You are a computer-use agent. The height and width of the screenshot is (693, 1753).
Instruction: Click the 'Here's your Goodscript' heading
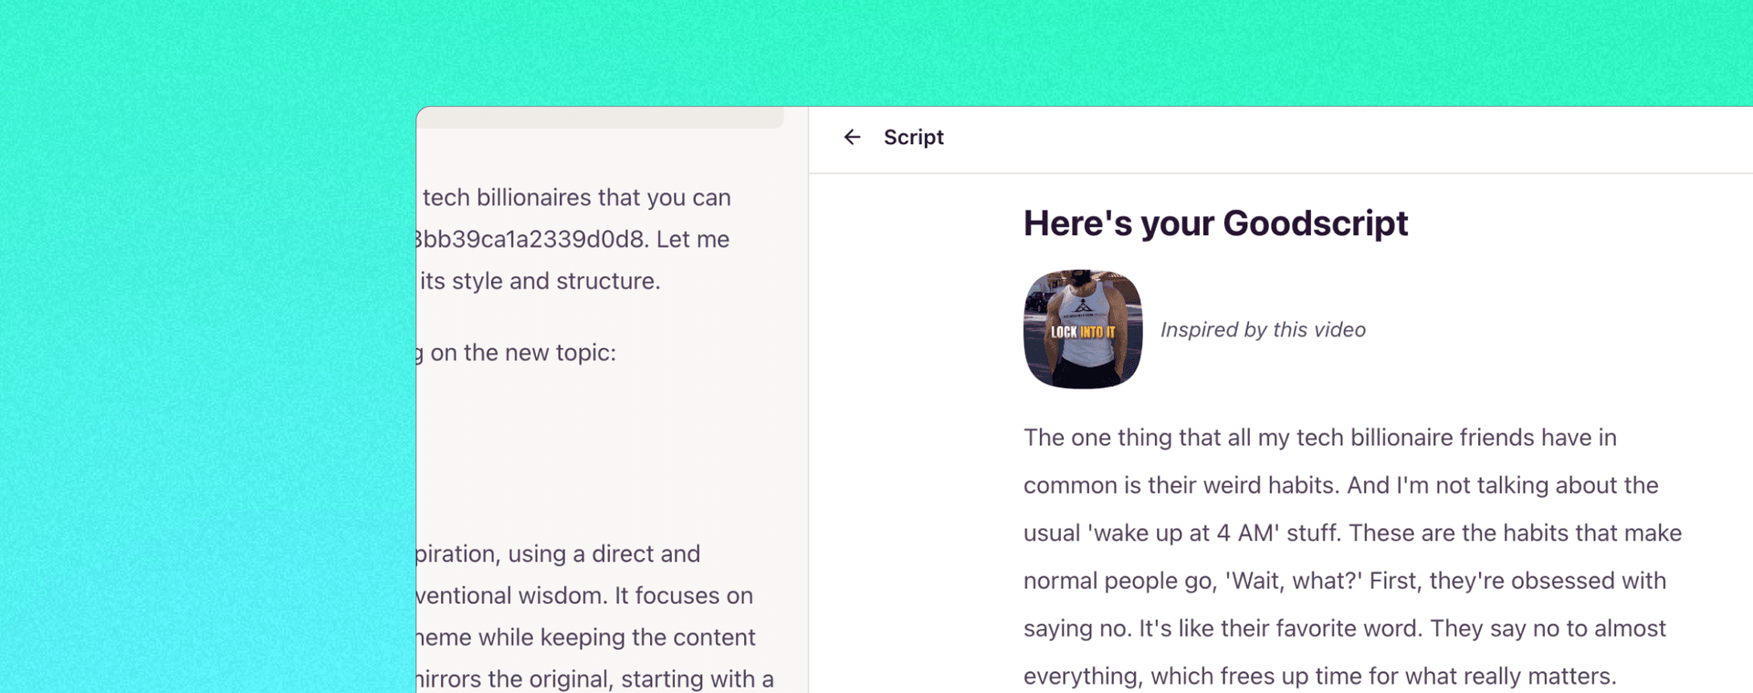pos(1214,223)
